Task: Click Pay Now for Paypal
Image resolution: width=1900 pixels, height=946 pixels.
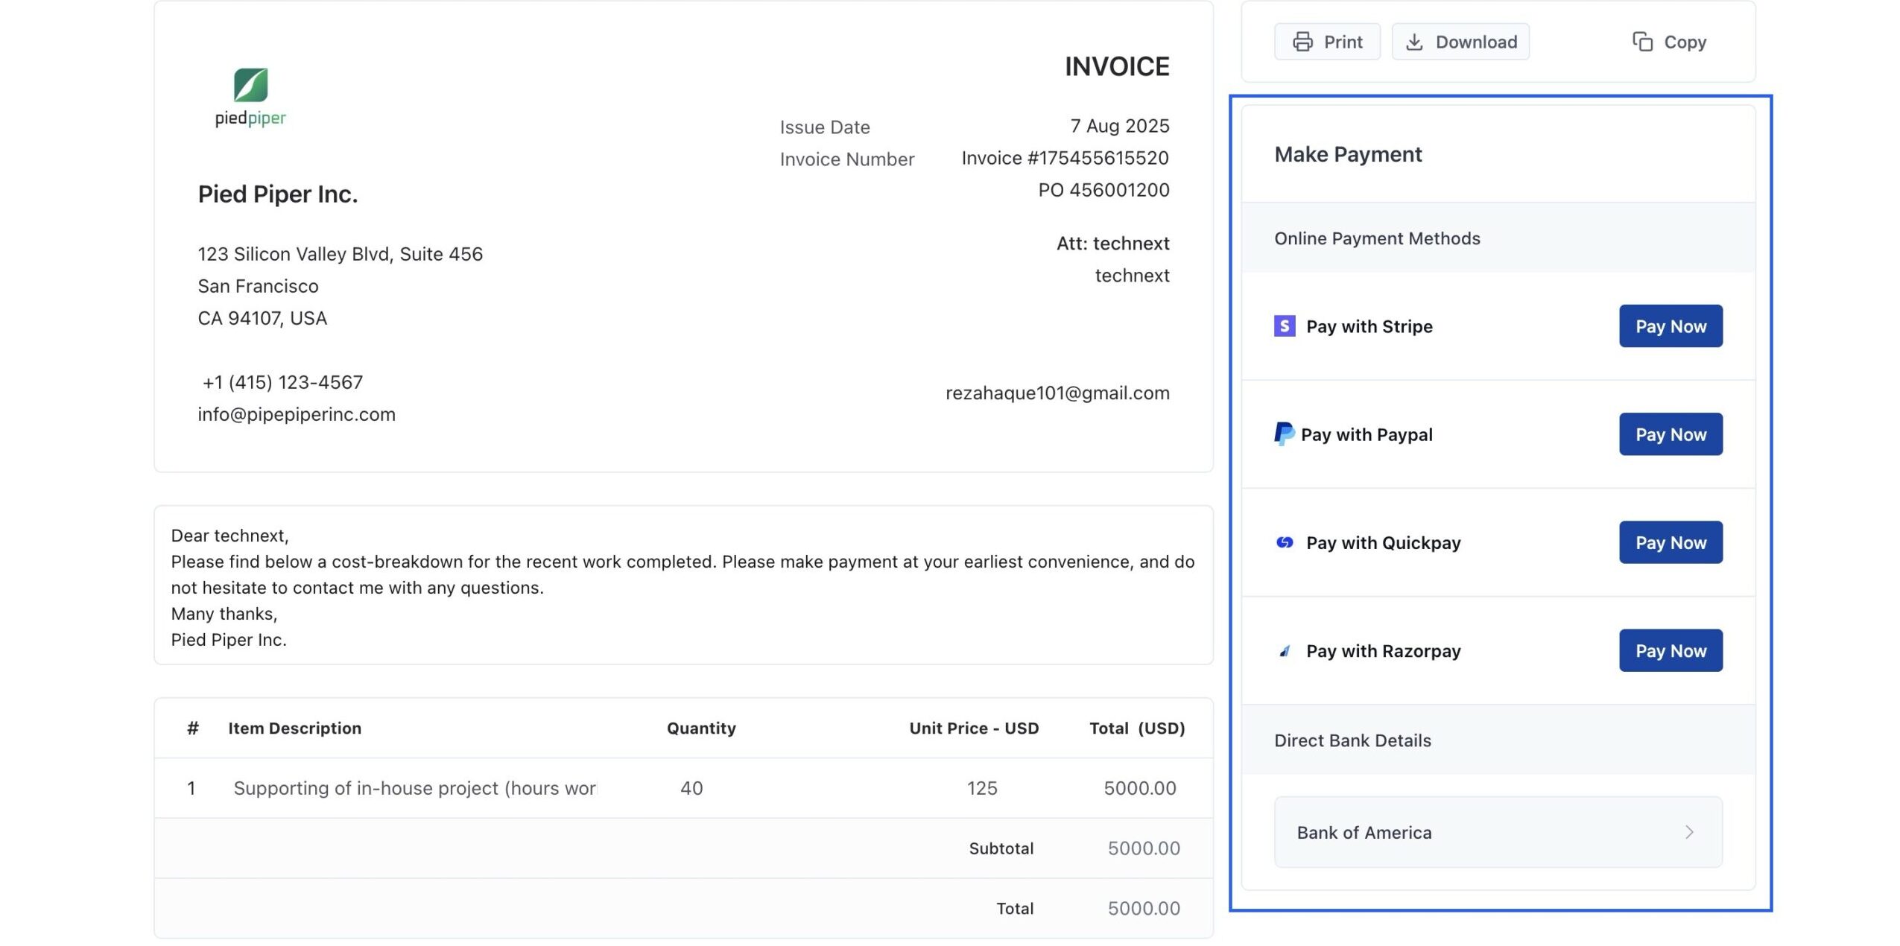Action: pyautogui.click(x=1670, y=434)
